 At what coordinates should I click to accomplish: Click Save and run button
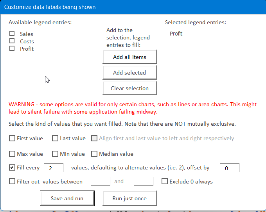[67, 198]
